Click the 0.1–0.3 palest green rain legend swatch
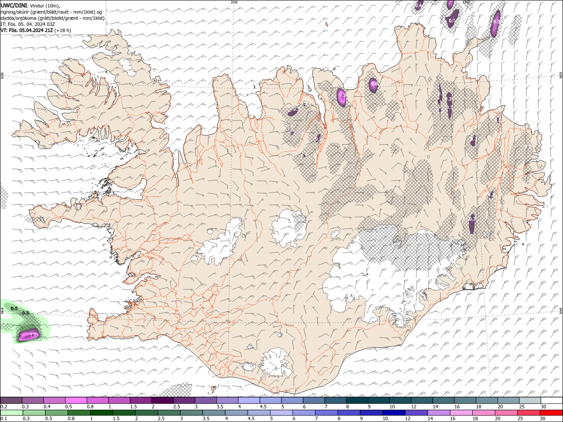 coord(12,413)
